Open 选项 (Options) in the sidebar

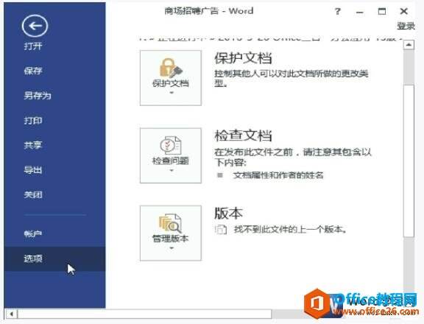coord(54,258)
